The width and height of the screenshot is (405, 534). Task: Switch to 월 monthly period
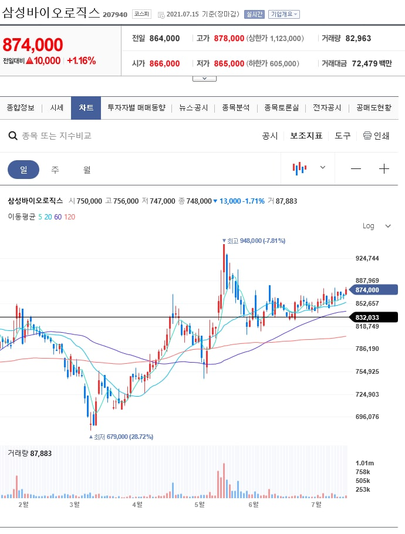pyautogui.click(x=87, y=169)
